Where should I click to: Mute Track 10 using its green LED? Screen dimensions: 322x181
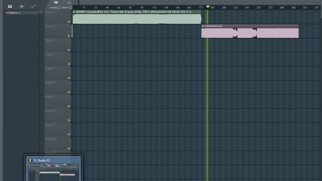pos(69,149)
